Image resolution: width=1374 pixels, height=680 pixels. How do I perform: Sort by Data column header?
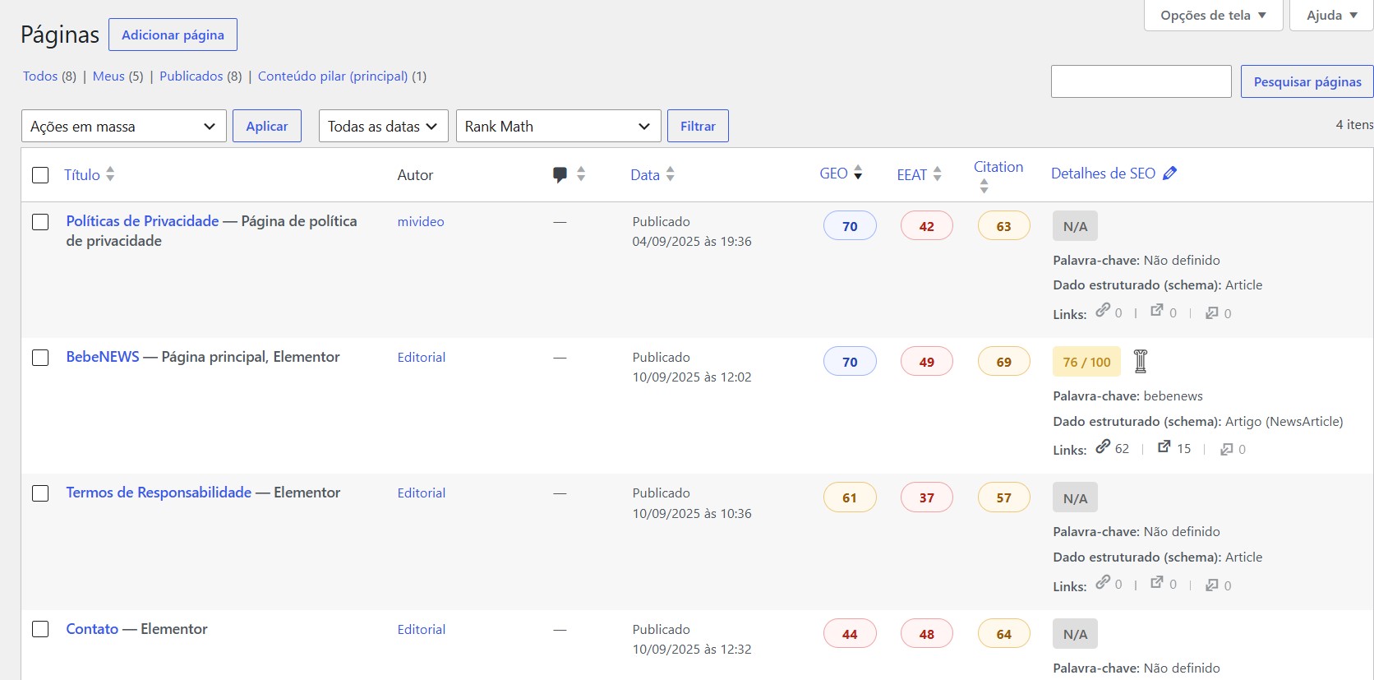click(x=645, y=174)
